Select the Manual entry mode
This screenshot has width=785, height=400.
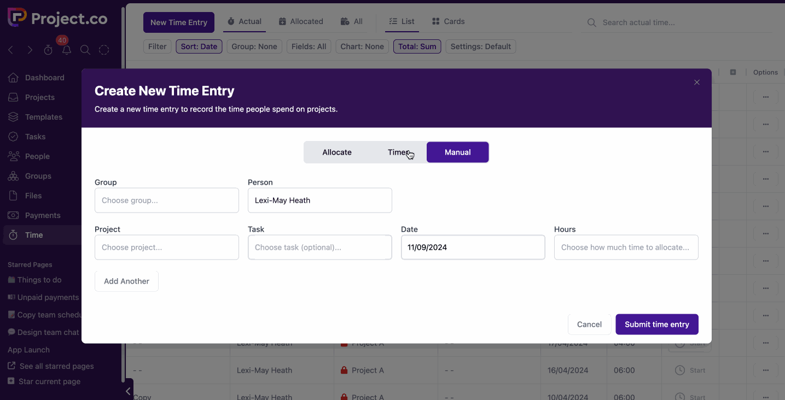pos(457,152)
